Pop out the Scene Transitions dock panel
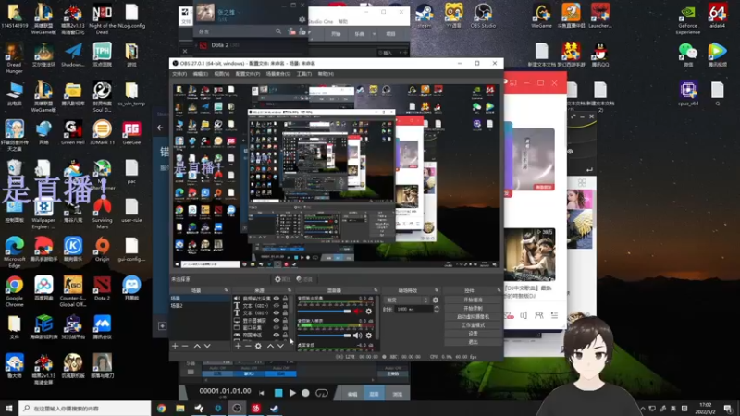 tap(437, 290)
